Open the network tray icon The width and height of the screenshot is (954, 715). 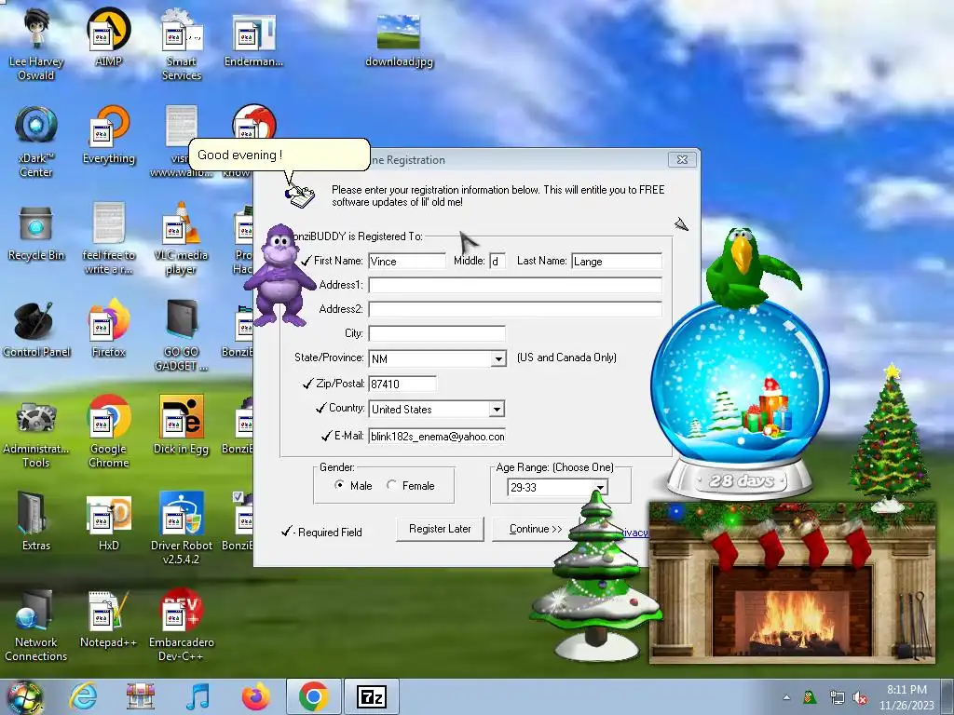click(x=837, y=698)
